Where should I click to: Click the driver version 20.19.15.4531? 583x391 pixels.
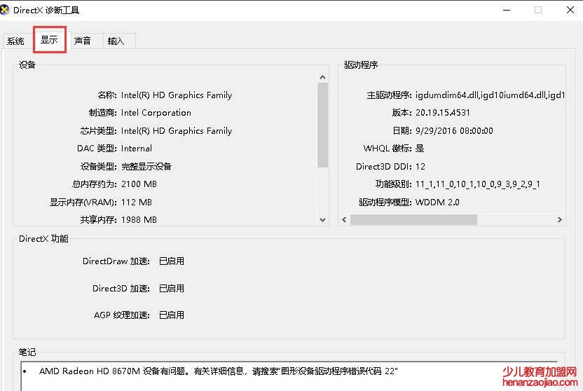[443, 113]
